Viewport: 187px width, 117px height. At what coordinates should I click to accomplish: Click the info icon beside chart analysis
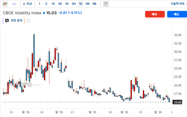point(28,21)
